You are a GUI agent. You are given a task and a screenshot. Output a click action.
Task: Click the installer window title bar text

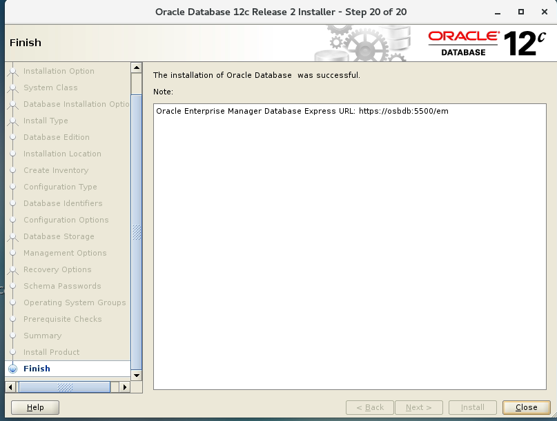tap(281, 12)
